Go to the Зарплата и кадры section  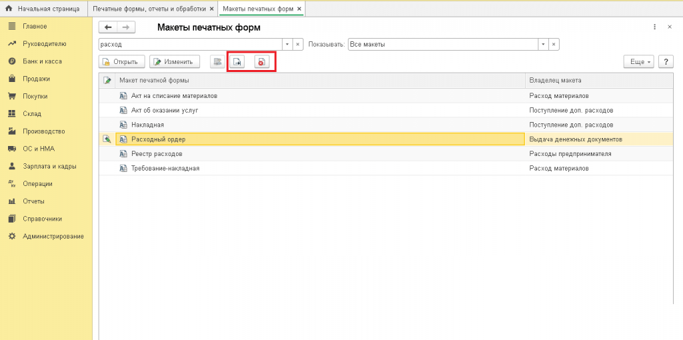(49, 167)
